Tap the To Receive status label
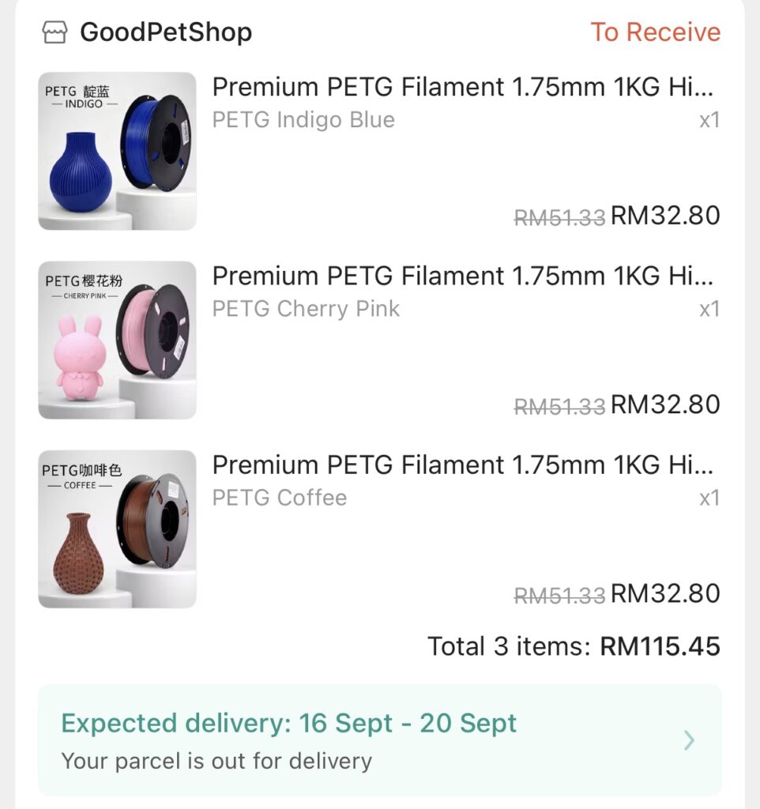 click(655, 32)
